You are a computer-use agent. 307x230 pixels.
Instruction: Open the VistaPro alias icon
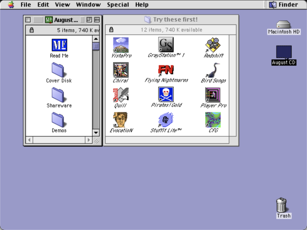tap(121, 45)
